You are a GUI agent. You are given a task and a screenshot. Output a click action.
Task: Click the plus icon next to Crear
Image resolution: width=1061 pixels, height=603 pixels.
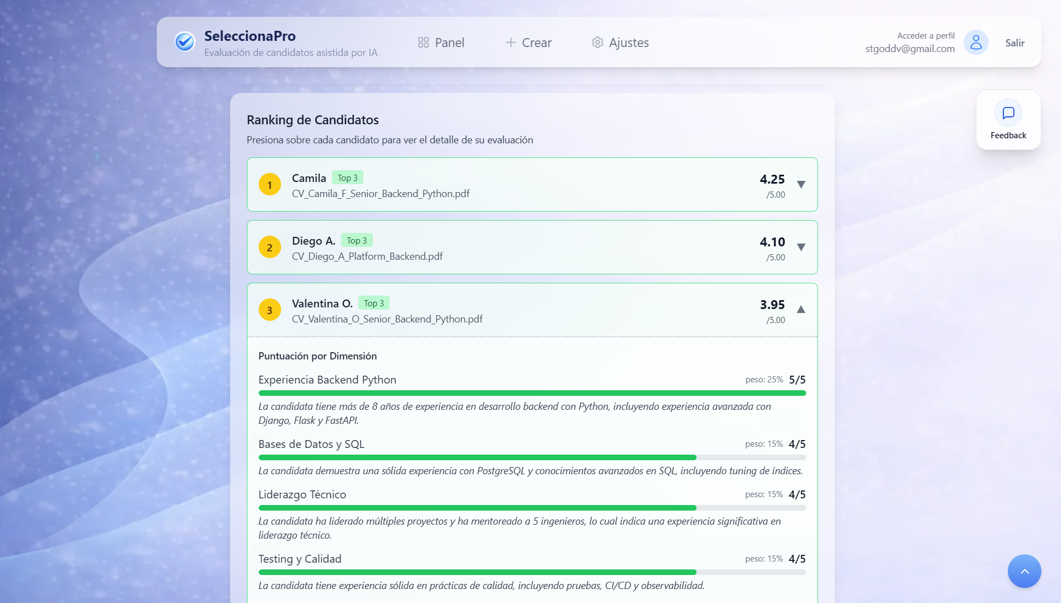click(510, 42)
